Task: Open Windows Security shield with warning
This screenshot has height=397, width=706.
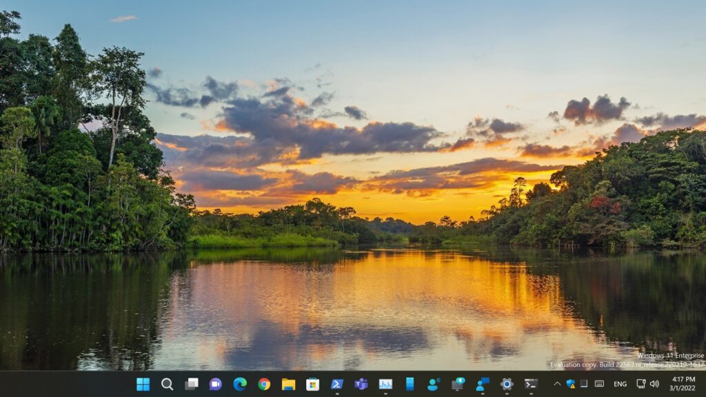Action: click(571, 384)
